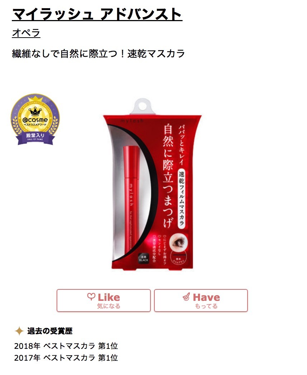The height and width of the screenshot is (375, 307).
Task: Click the BLACK color label on the package
Action: click(144, 258)
